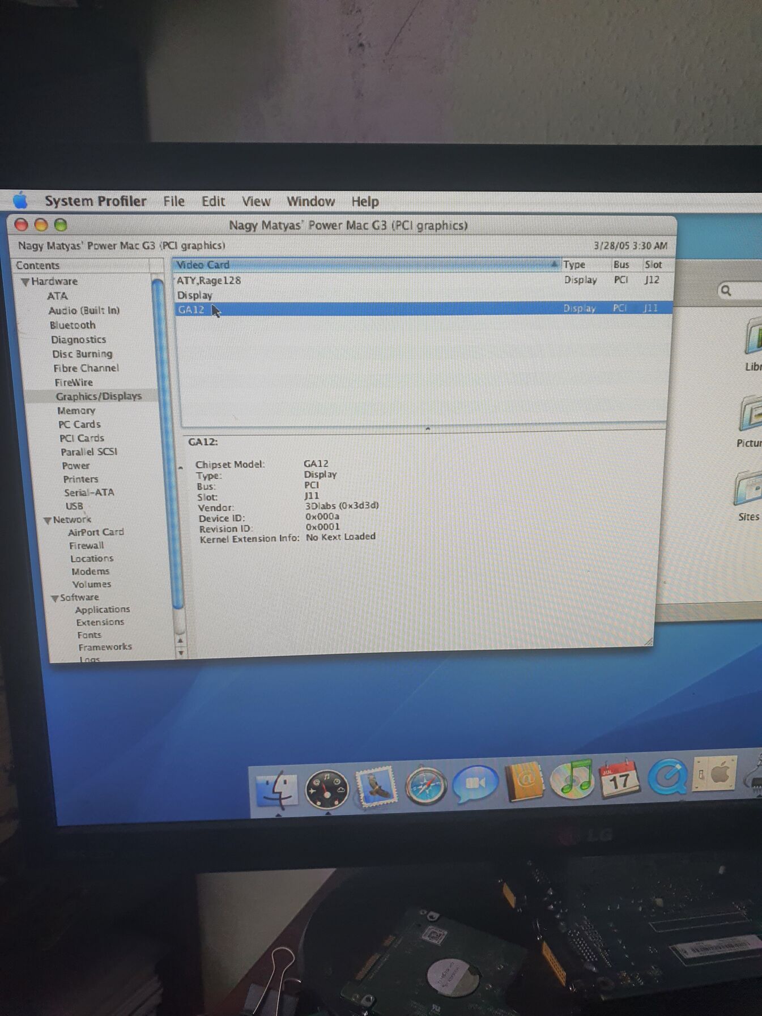The width and height of the screenshot is (762, 1016).
Task: Open Address Book from the Dock
Action: point(525,782)
